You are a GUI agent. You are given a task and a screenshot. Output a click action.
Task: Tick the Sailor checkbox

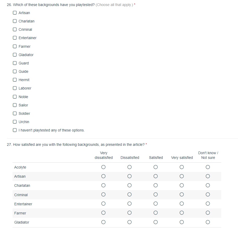[15, 105]
